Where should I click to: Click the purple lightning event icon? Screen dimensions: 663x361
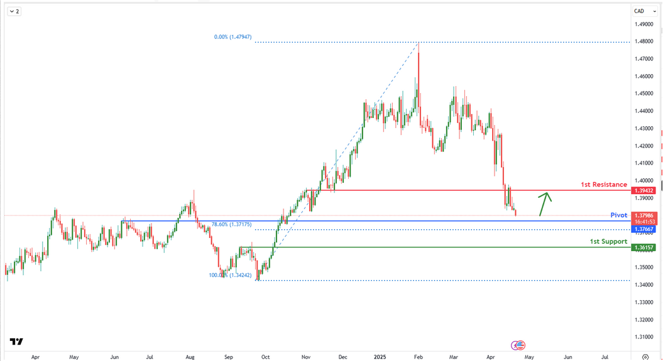click(x=515, y=345)
